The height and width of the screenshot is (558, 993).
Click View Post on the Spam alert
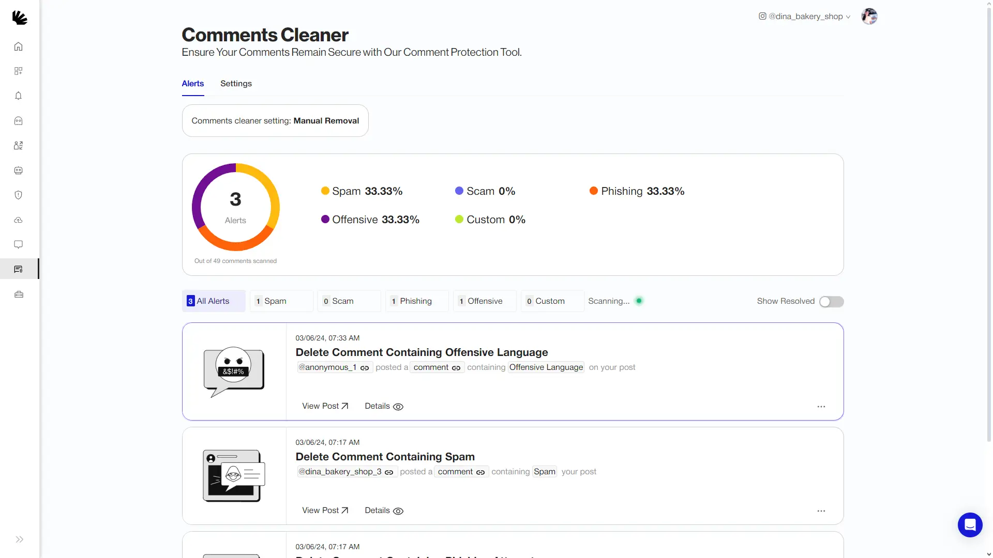325,511
